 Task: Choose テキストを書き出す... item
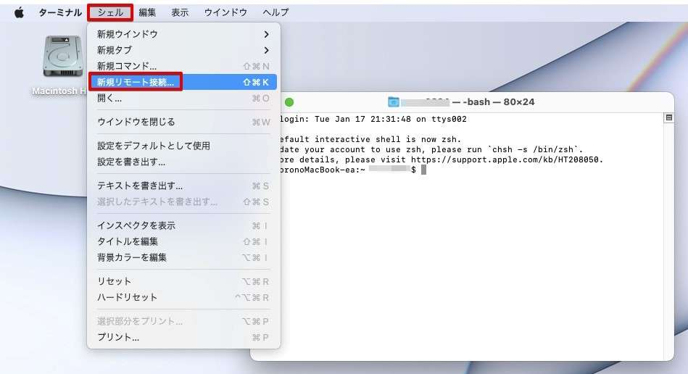183,186
